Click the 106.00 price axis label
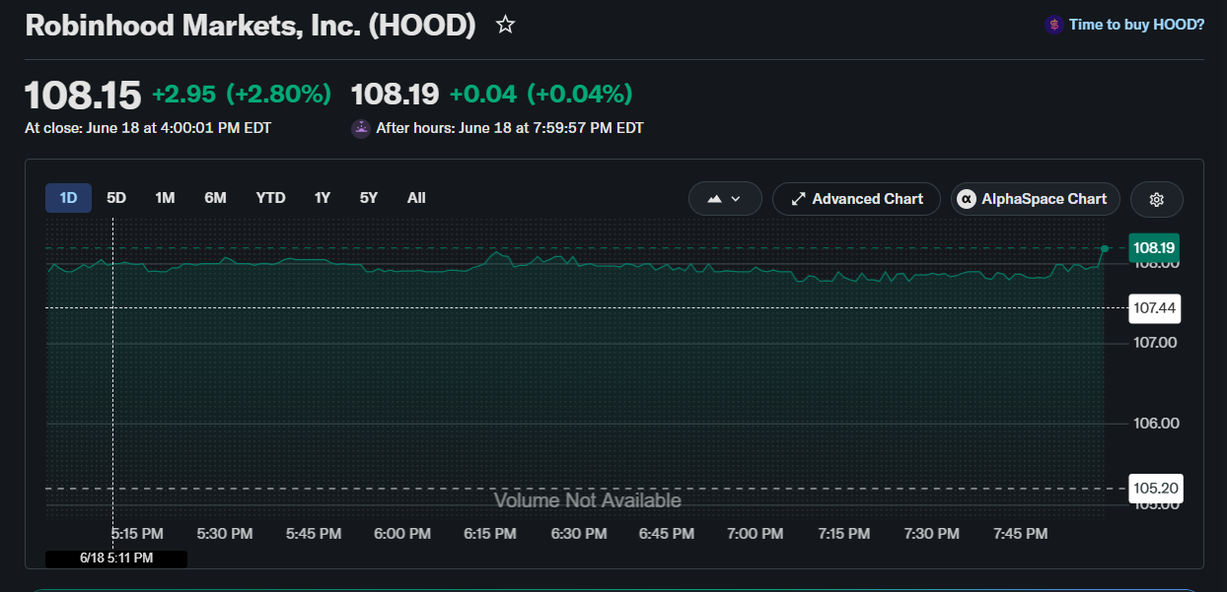Image resolution: width=1227 pixels, height=592 pixels. click(x=1156, y=424)
